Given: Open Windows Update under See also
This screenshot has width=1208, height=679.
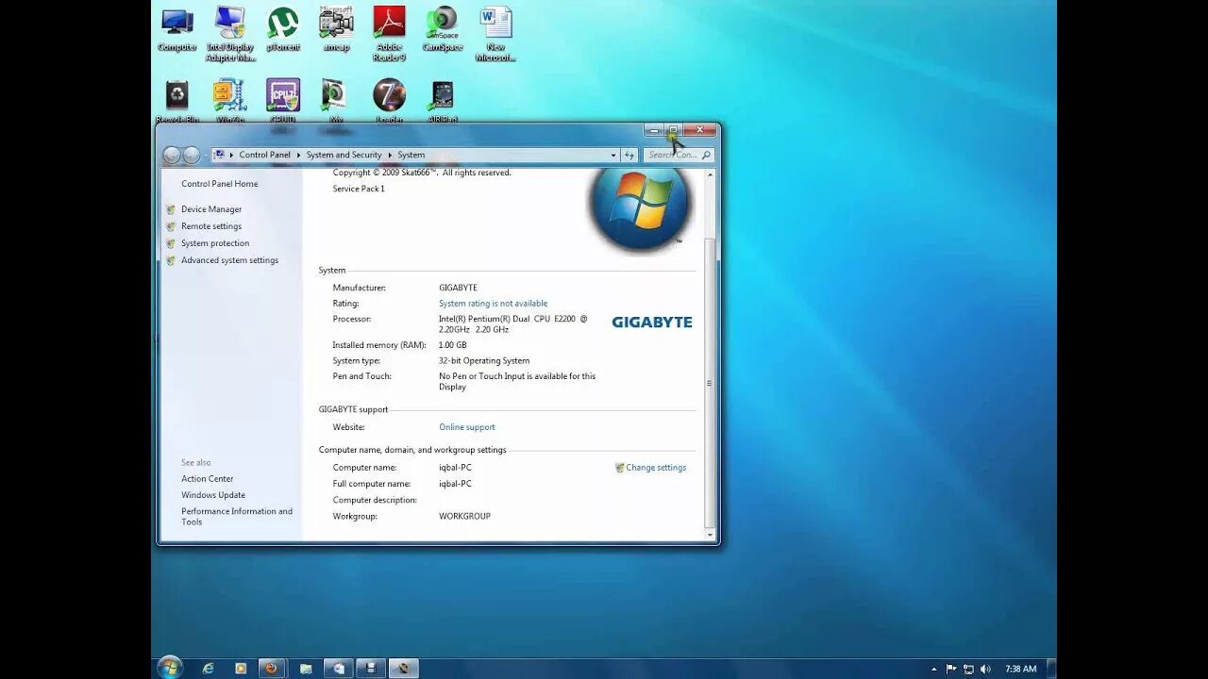Looking at the screenshot, I should 213,495.
